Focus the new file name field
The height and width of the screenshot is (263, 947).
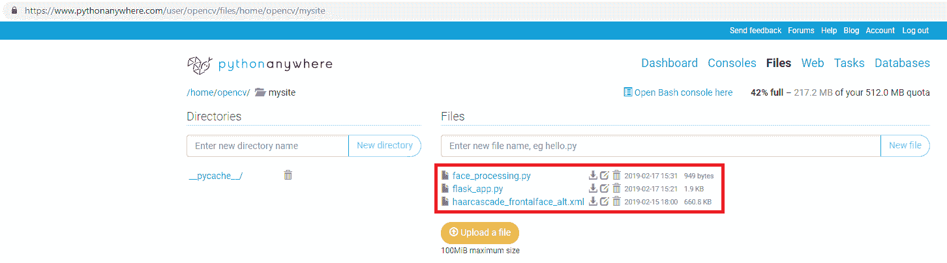660,146
